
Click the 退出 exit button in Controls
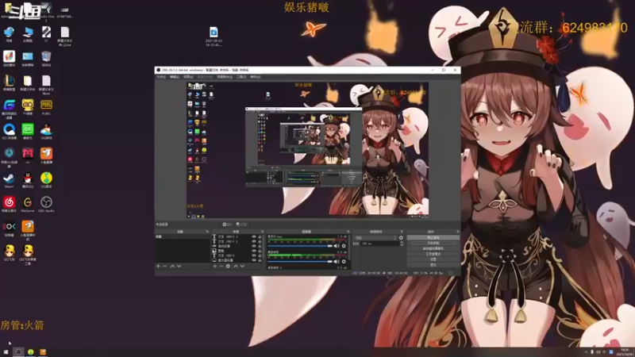(x=433, y=265)
